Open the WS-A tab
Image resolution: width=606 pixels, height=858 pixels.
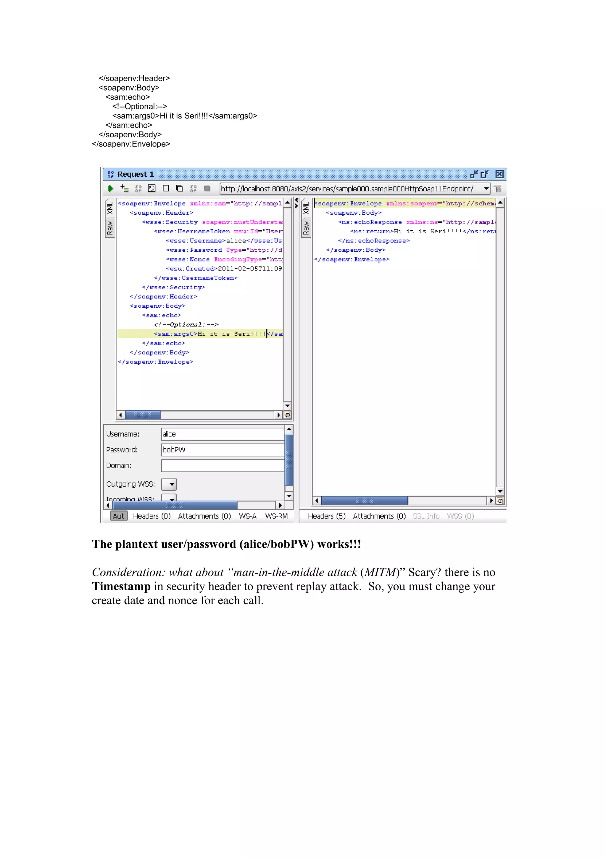[248, 516]
